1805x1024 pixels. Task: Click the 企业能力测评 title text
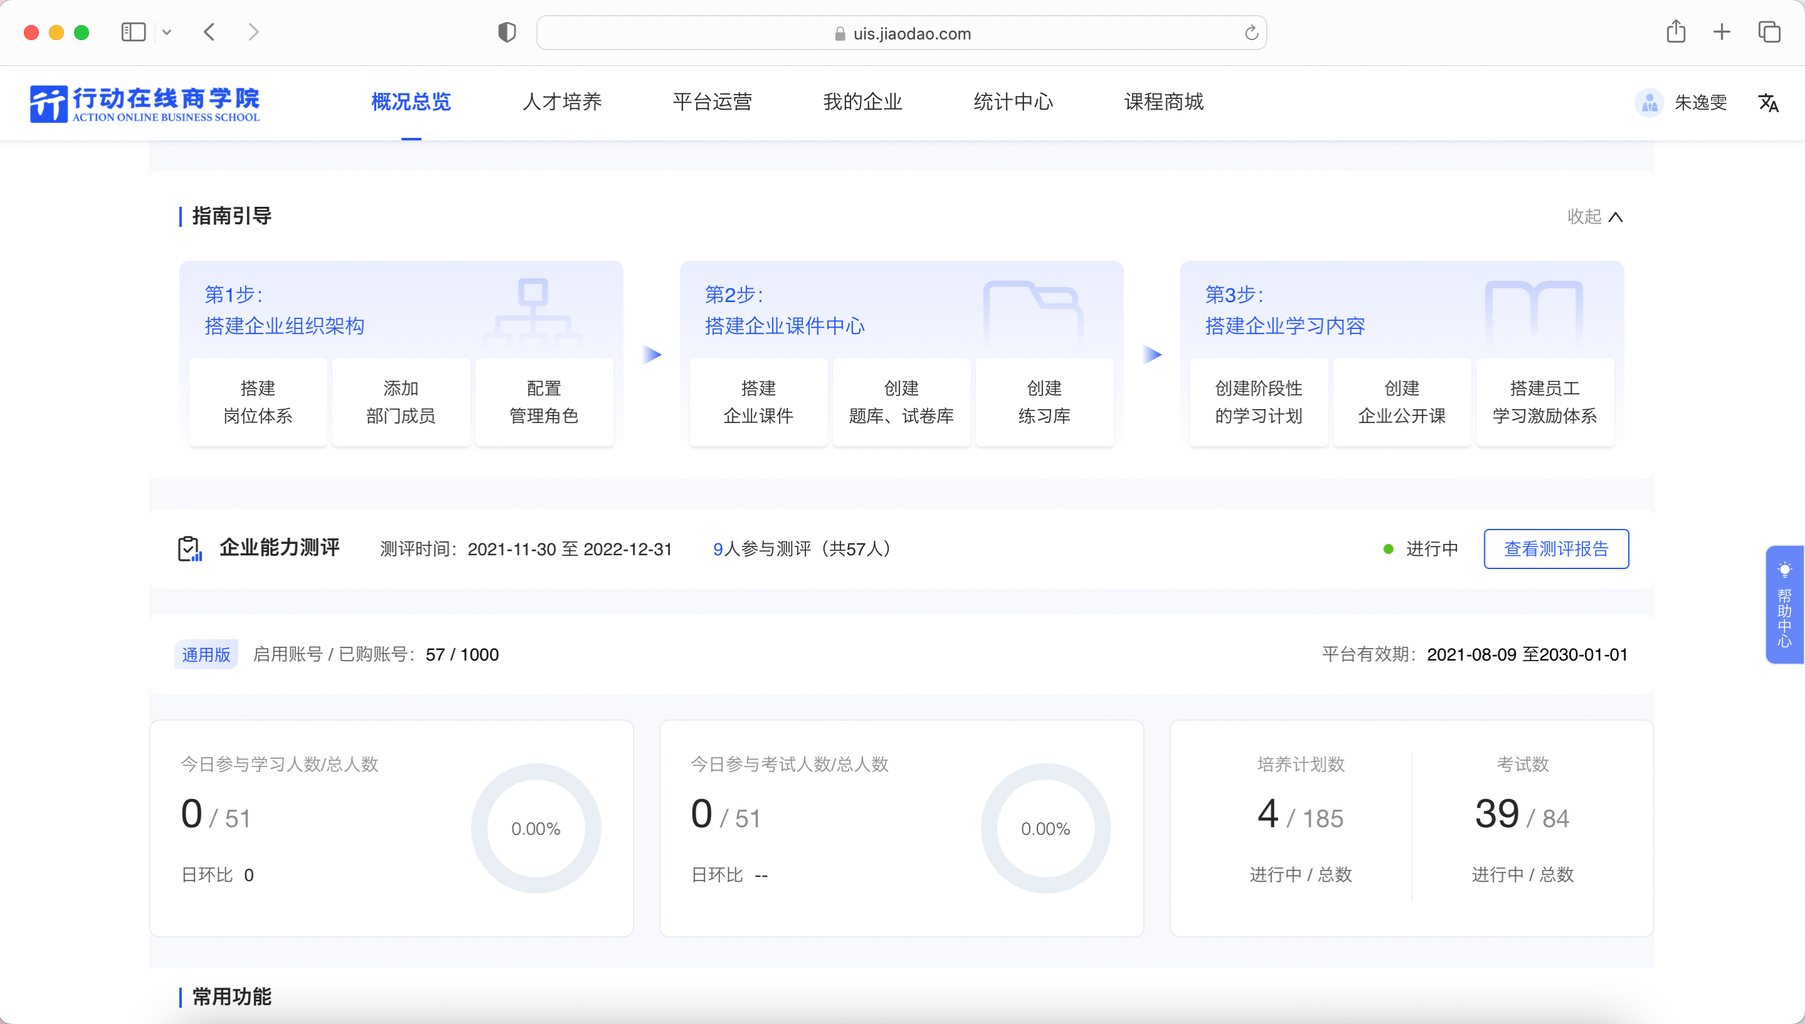279,547
